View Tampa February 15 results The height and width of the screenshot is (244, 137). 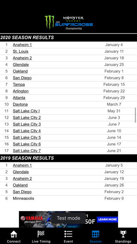click(x=19, y=84)
